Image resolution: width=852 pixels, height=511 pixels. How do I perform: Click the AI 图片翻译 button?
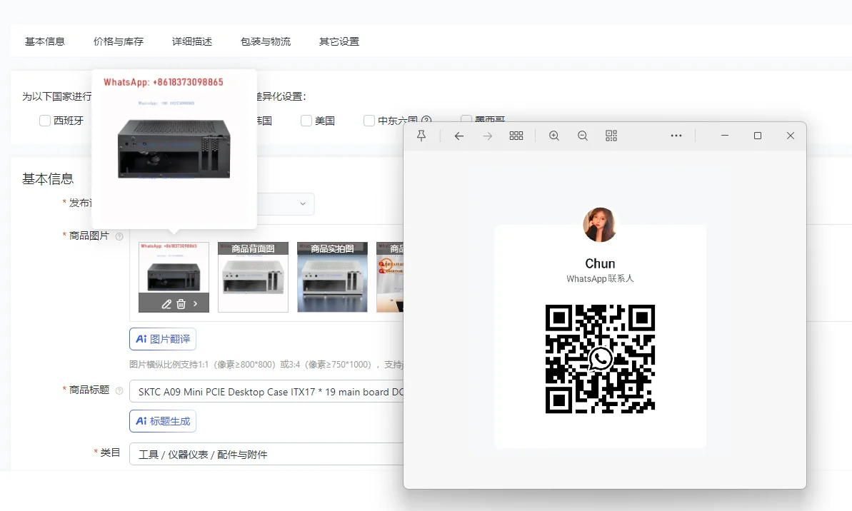click(x=163, y=339)
